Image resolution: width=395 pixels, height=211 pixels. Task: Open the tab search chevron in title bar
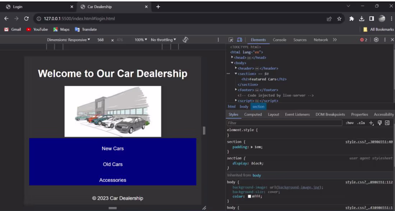point(348,6)
